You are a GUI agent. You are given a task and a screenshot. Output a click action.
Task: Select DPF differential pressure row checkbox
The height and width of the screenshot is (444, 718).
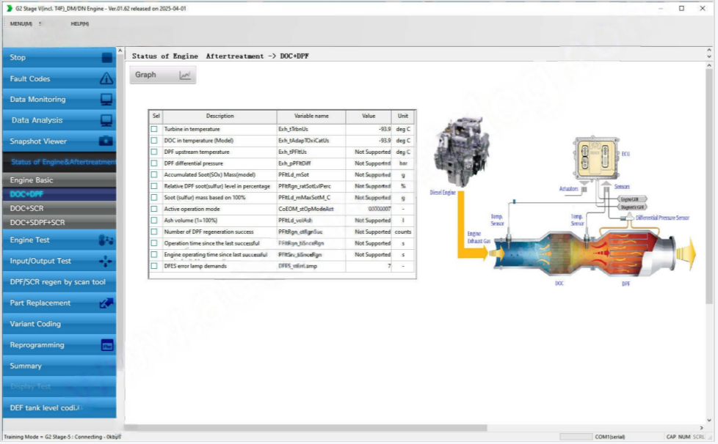point(154,163)
